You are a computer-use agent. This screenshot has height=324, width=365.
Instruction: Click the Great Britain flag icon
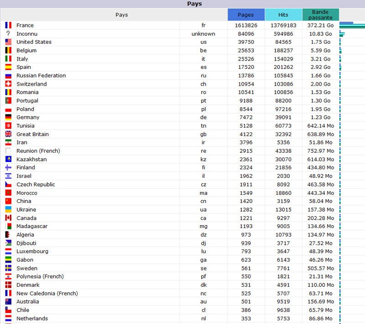8,134
